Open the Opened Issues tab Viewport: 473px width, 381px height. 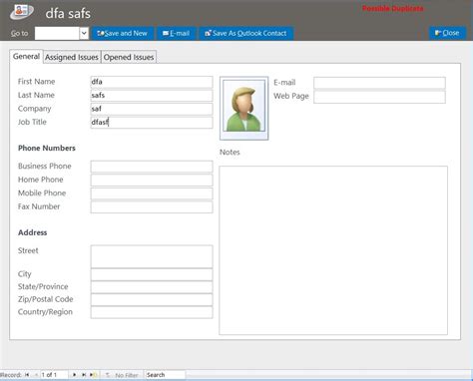129,57
